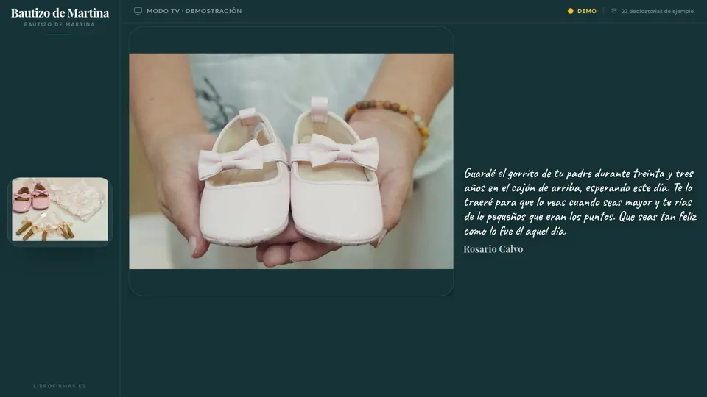Click the author name 'Rosario Calvo'
Viewport: 707px width, 397px height.
pos(493,249)
